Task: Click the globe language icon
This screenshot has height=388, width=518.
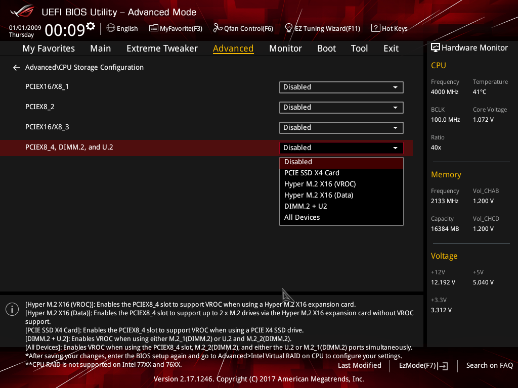Action: (111, 28)
